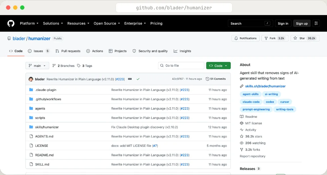Click the skills/humanizer folder icon
327x175 pixels.
pos(31,127)
